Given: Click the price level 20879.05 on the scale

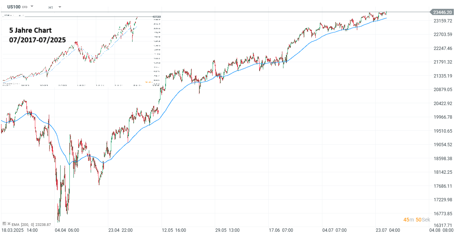Looking at the screenshot, I should point(443,89).
